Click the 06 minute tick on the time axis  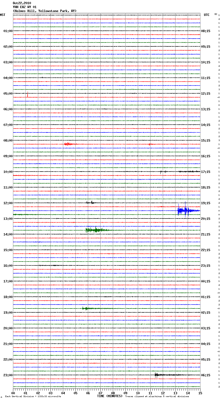[x=88, y=393]
